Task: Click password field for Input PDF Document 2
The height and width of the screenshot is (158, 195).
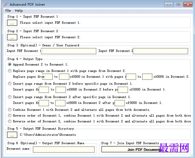Action: coord(160,51)
